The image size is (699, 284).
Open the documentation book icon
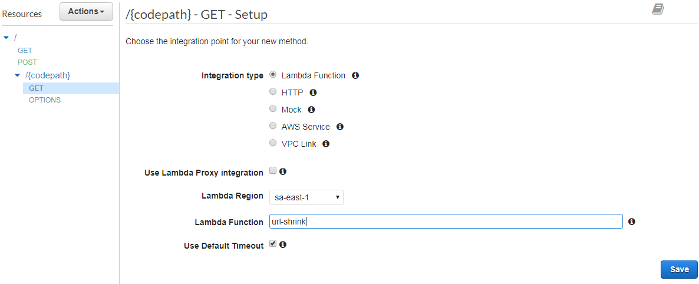tap(658, 9)
